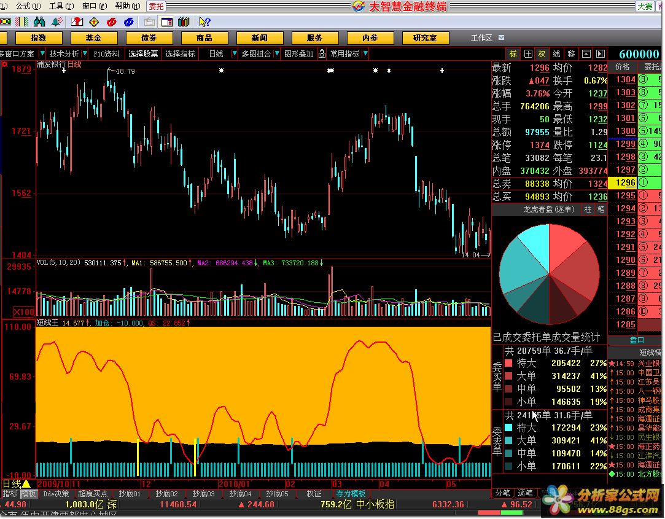The width and height of the screenshot is (665, 519).
Task: Click the 指数 index button
Action: [x=39, y=37]
